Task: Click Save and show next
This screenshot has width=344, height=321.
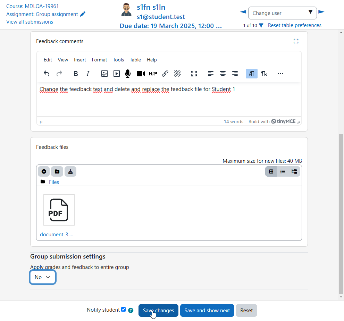Action: pyautogui.click(x=207, y=311)
